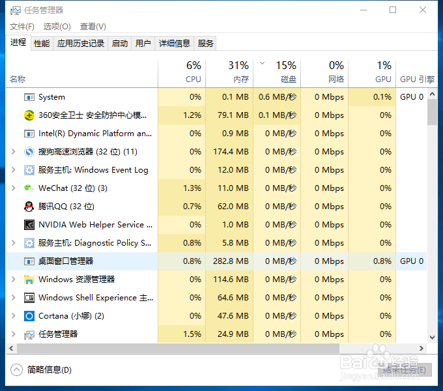Open the 选项(O) menu
This screenshot has height=391, width=443.
57,27
